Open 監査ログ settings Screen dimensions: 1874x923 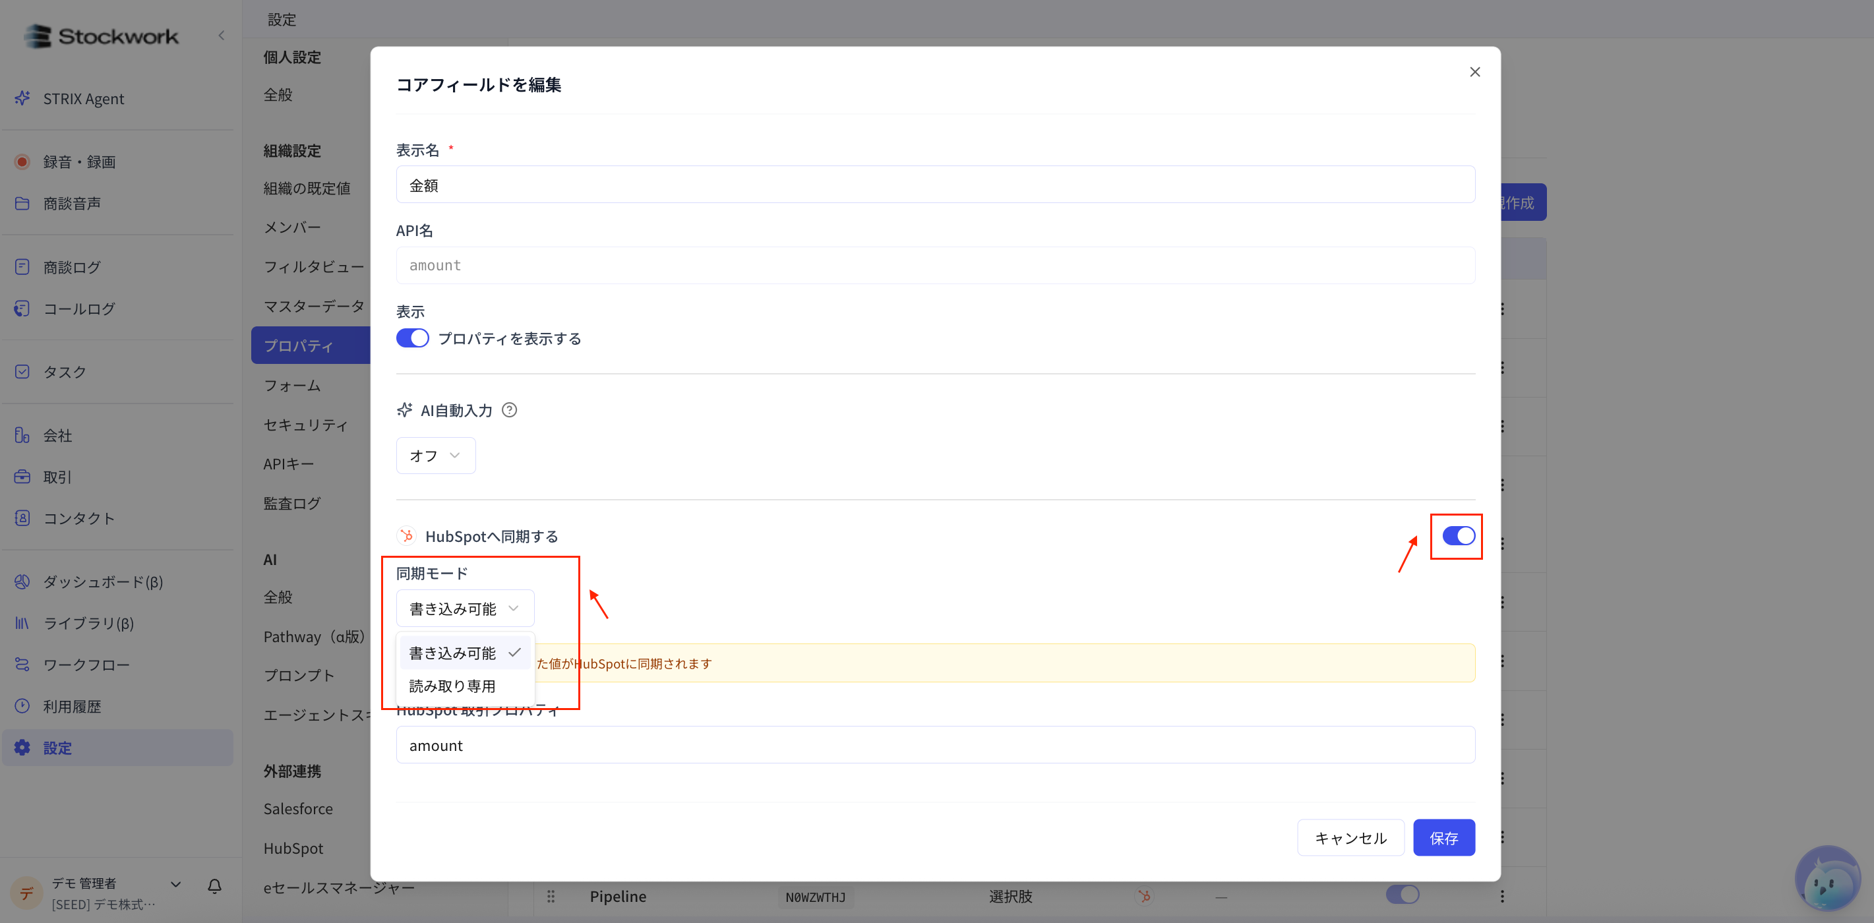point(291,502)
